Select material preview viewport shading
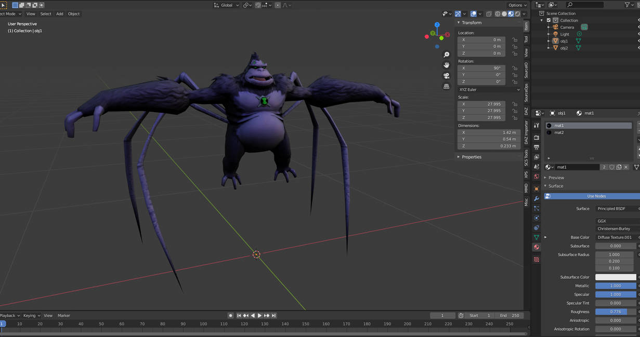 pyautogui.click(x=511, y=14)
